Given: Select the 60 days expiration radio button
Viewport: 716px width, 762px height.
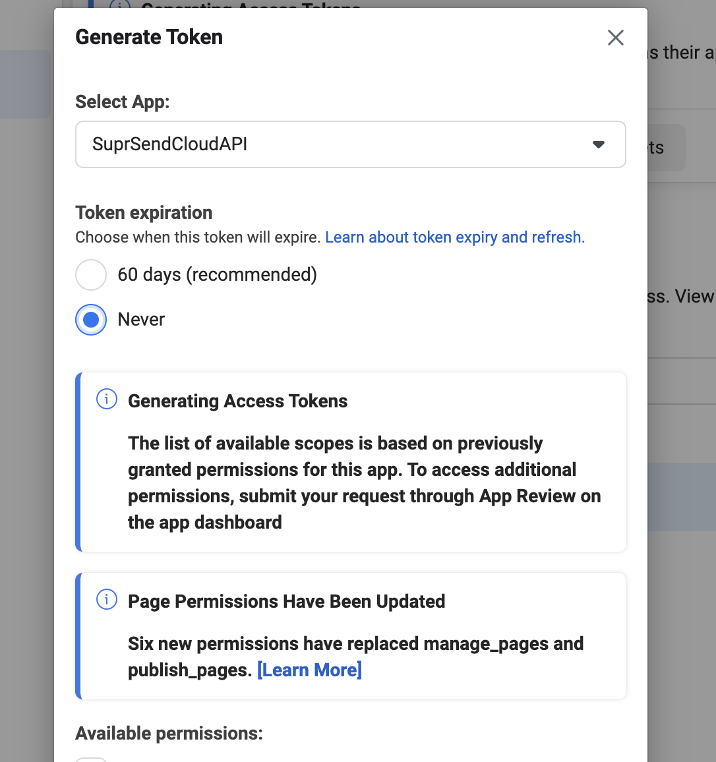Looking at the screenshot, I should coord(91,275).
